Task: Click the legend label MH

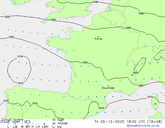Action: pyautogui.click(x=28, y=126)
